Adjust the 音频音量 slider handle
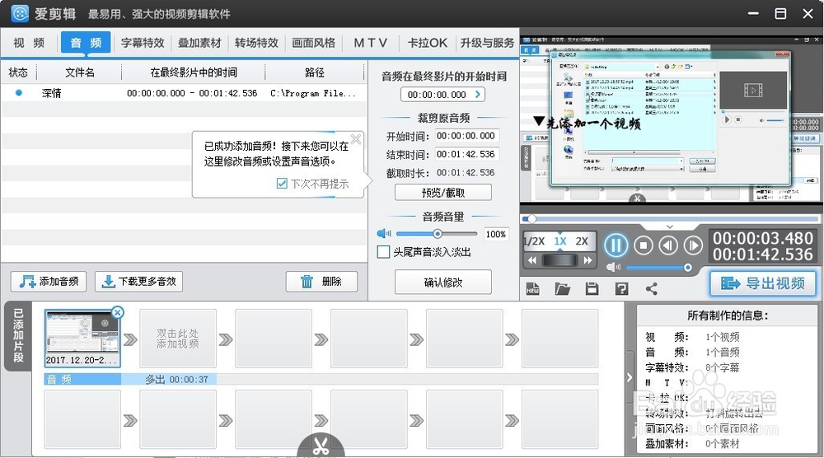 click(x=438, y=234)
